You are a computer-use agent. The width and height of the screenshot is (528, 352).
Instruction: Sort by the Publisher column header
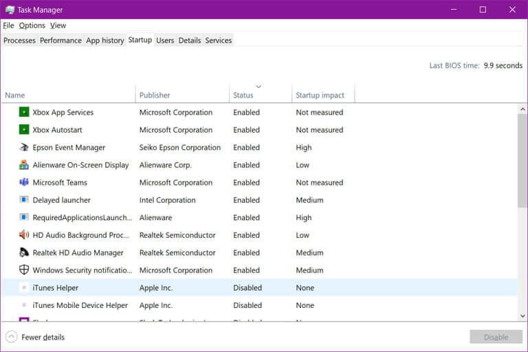[182, 95]
